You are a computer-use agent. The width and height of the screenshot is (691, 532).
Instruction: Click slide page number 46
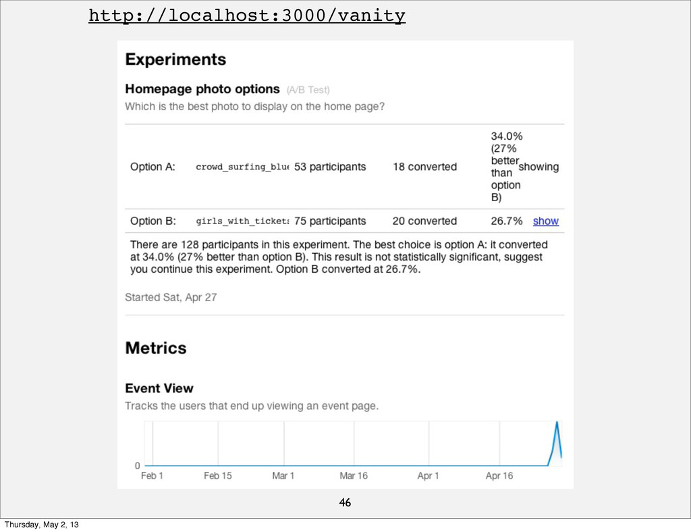pyautogui.click(x=345, y=502)
